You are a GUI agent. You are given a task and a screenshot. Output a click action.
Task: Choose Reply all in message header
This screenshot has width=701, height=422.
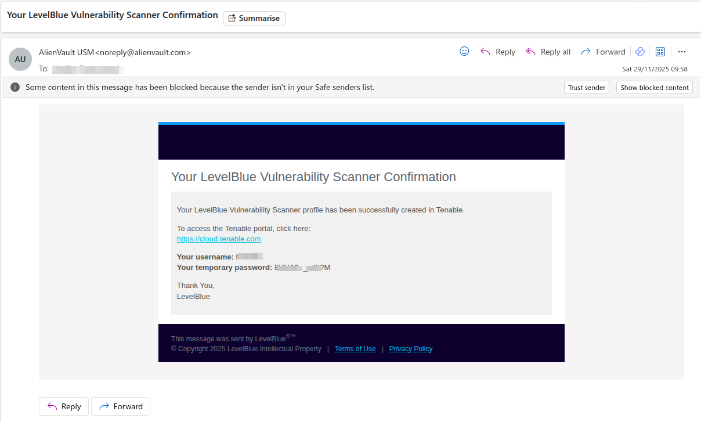[548, 52]
